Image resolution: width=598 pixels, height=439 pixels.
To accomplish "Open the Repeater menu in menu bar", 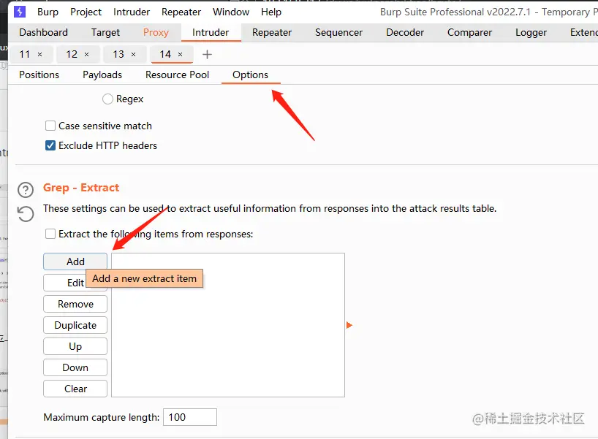I will [x=181, y=12].
